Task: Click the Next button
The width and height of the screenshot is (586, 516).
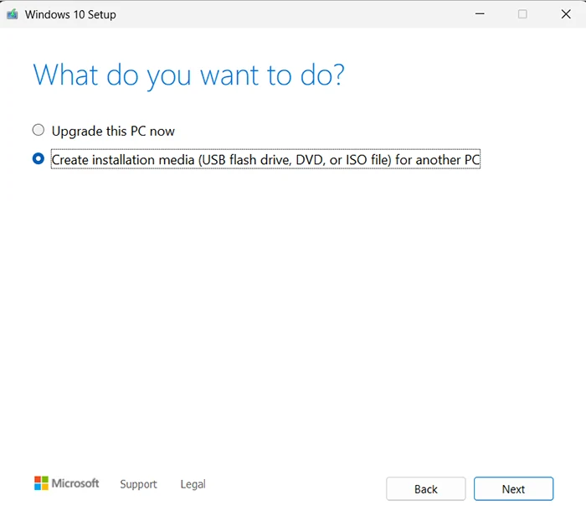Action: point(513,488)
